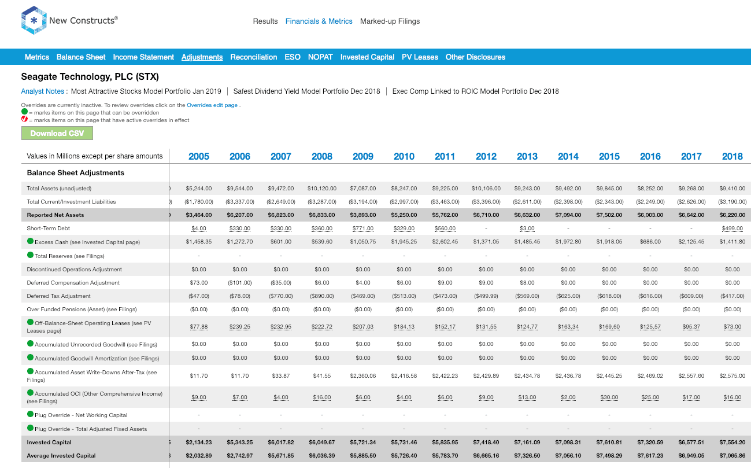Click green override dot beside Total Reserves
751x468 pixels.
[31, 255]
